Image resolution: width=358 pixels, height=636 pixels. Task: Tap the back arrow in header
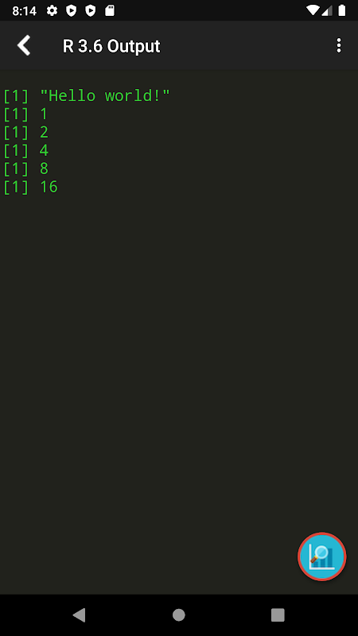(24, 45)
